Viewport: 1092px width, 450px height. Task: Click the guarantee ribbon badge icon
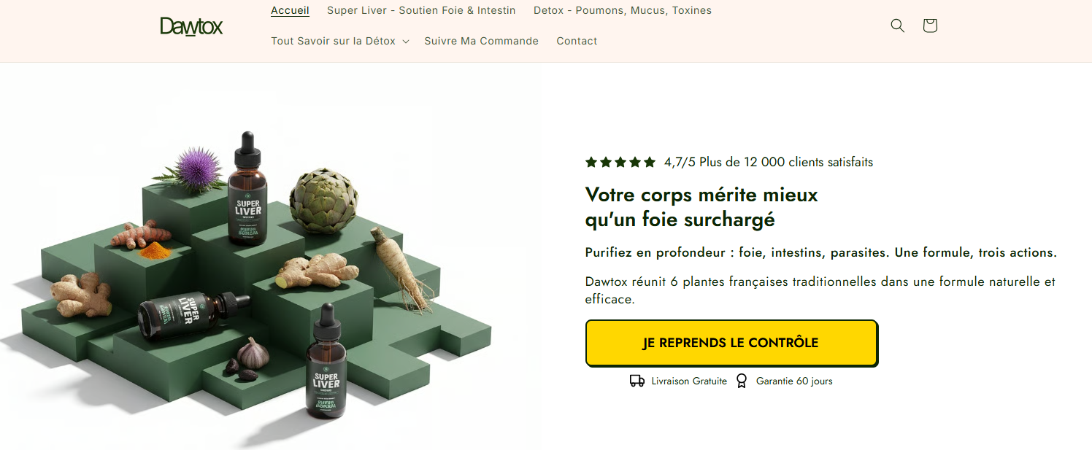(742, 381)
